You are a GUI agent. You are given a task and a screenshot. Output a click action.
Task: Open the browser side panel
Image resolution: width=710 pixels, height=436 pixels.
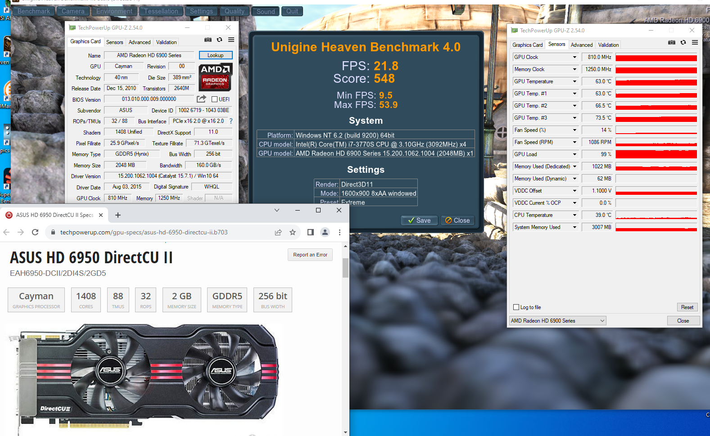click(x=311, y=232)
